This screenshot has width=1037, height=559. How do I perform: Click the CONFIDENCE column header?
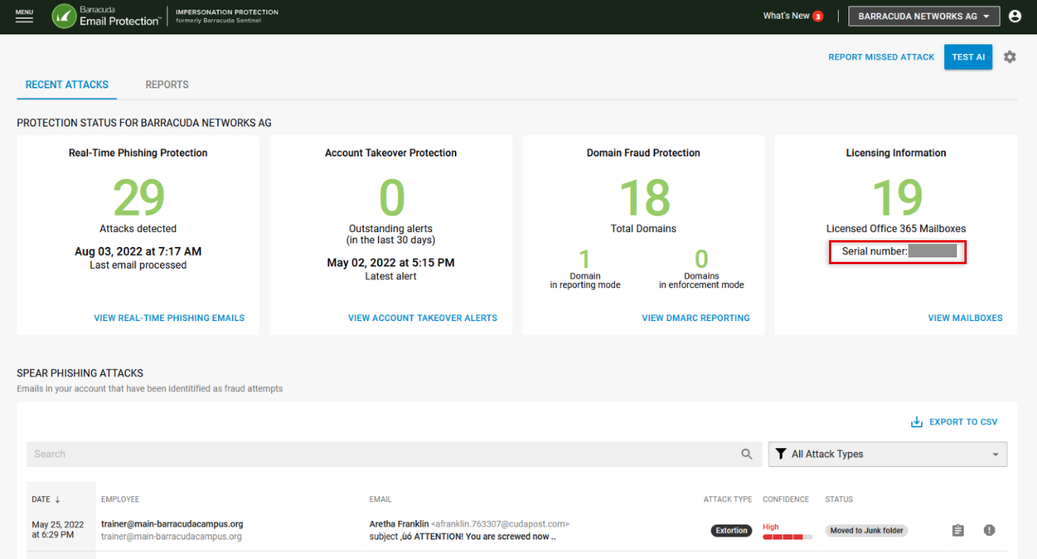pyautogui.click(x=786, y=499)
